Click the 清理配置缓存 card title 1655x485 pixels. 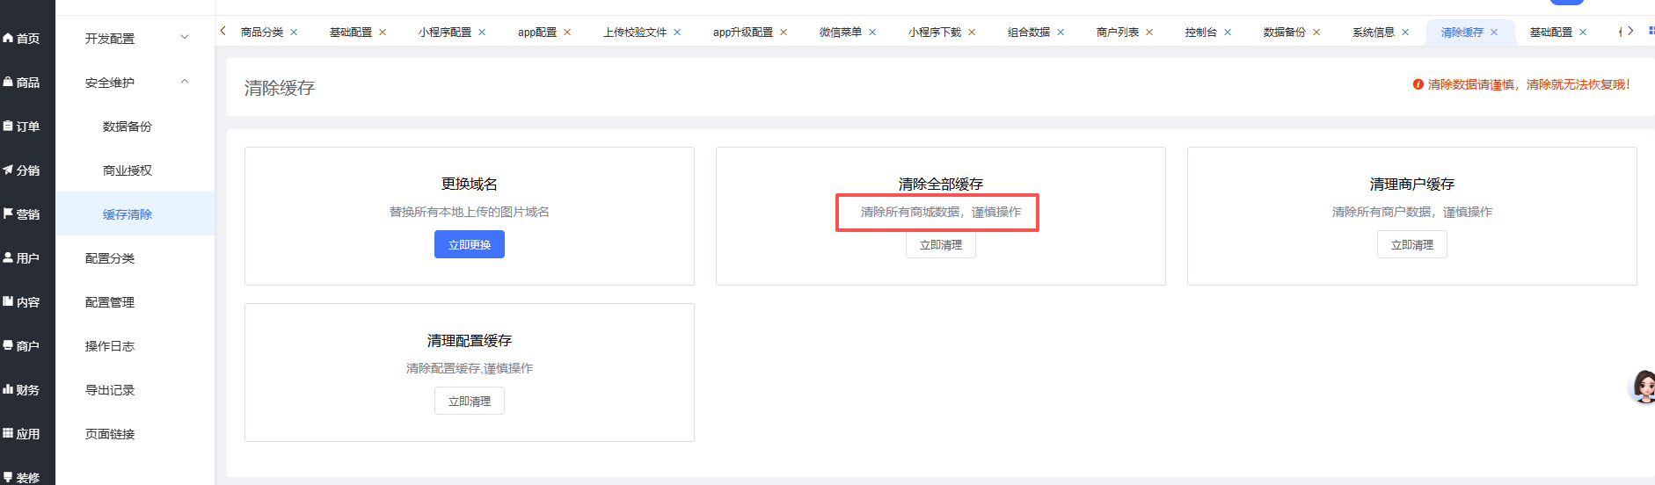[x=470, y=340]
